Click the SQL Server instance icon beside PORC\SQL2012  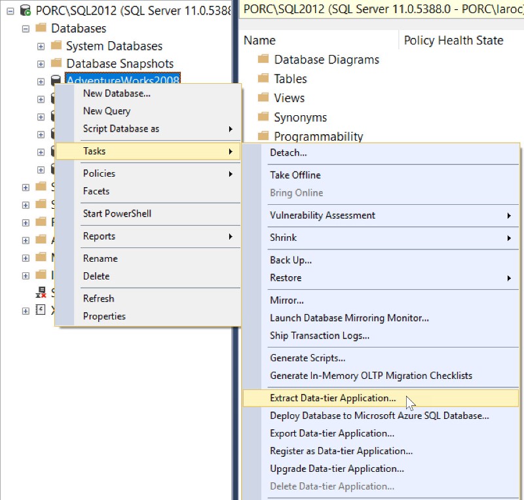click(x=25, y=10)
